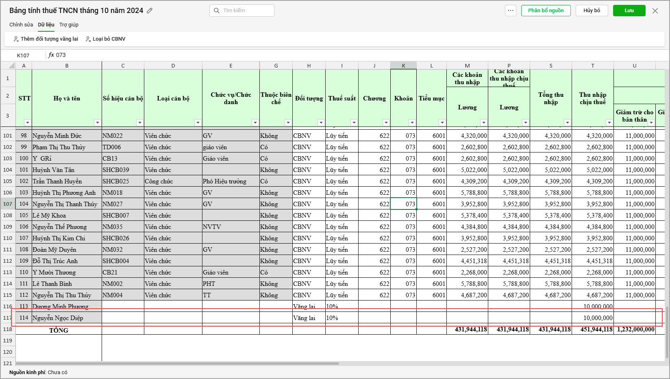Open the Trợ giúp menu
Viewport: 670px width, 379px height.
69,25
